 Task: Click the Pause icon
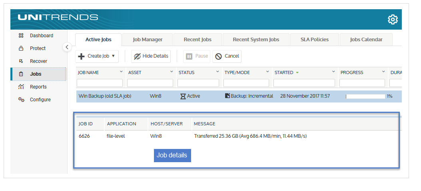(x=189, y=56)
